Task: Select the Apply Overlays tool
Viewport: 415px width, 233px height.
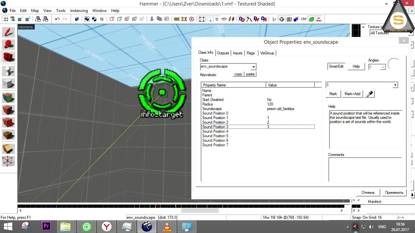Action: (8, 135)
